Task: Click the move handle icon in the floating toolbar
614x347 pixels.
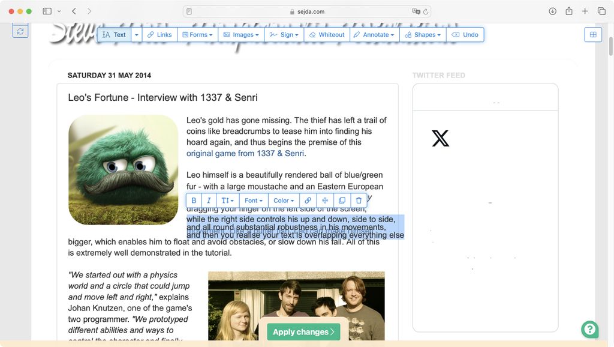Action: pyautogui.click(x=324, y=200)
